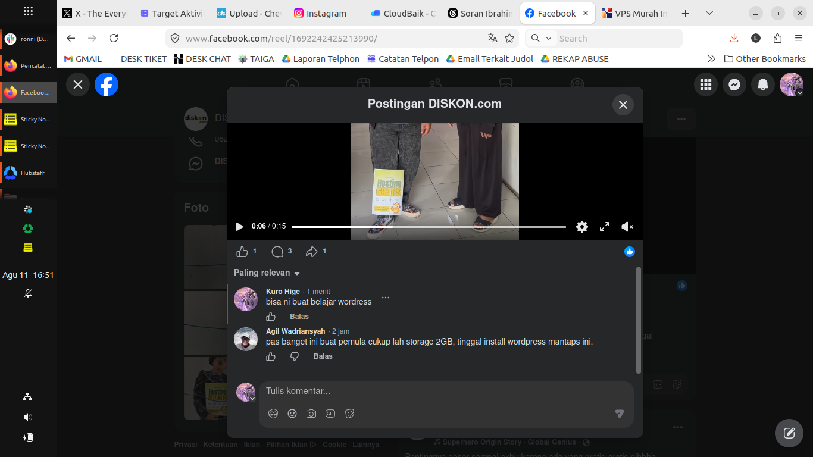813x457 pixels.
Task: Open the system volume control
Action: click(x=28, y=417)
